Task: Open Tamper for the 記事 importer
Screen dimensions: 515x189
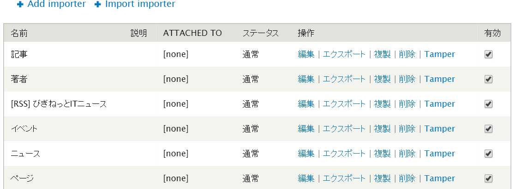Action: [439, 54]
